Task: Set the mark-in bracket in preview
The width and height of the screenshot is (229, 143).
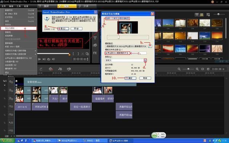Action: coord(73,54)
